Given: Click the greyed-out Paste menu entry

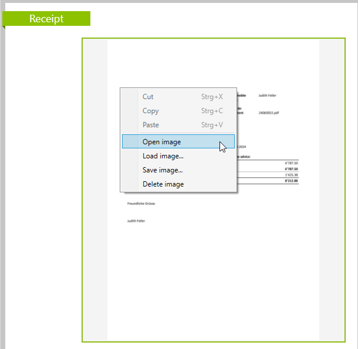Looking at the screenshot, I should click(150, 125).
